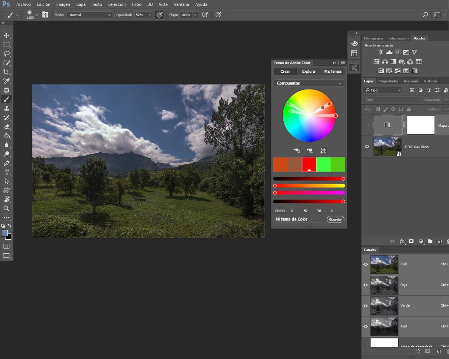
Task: Add a Levels adjustment
Action: coord(389,52)
